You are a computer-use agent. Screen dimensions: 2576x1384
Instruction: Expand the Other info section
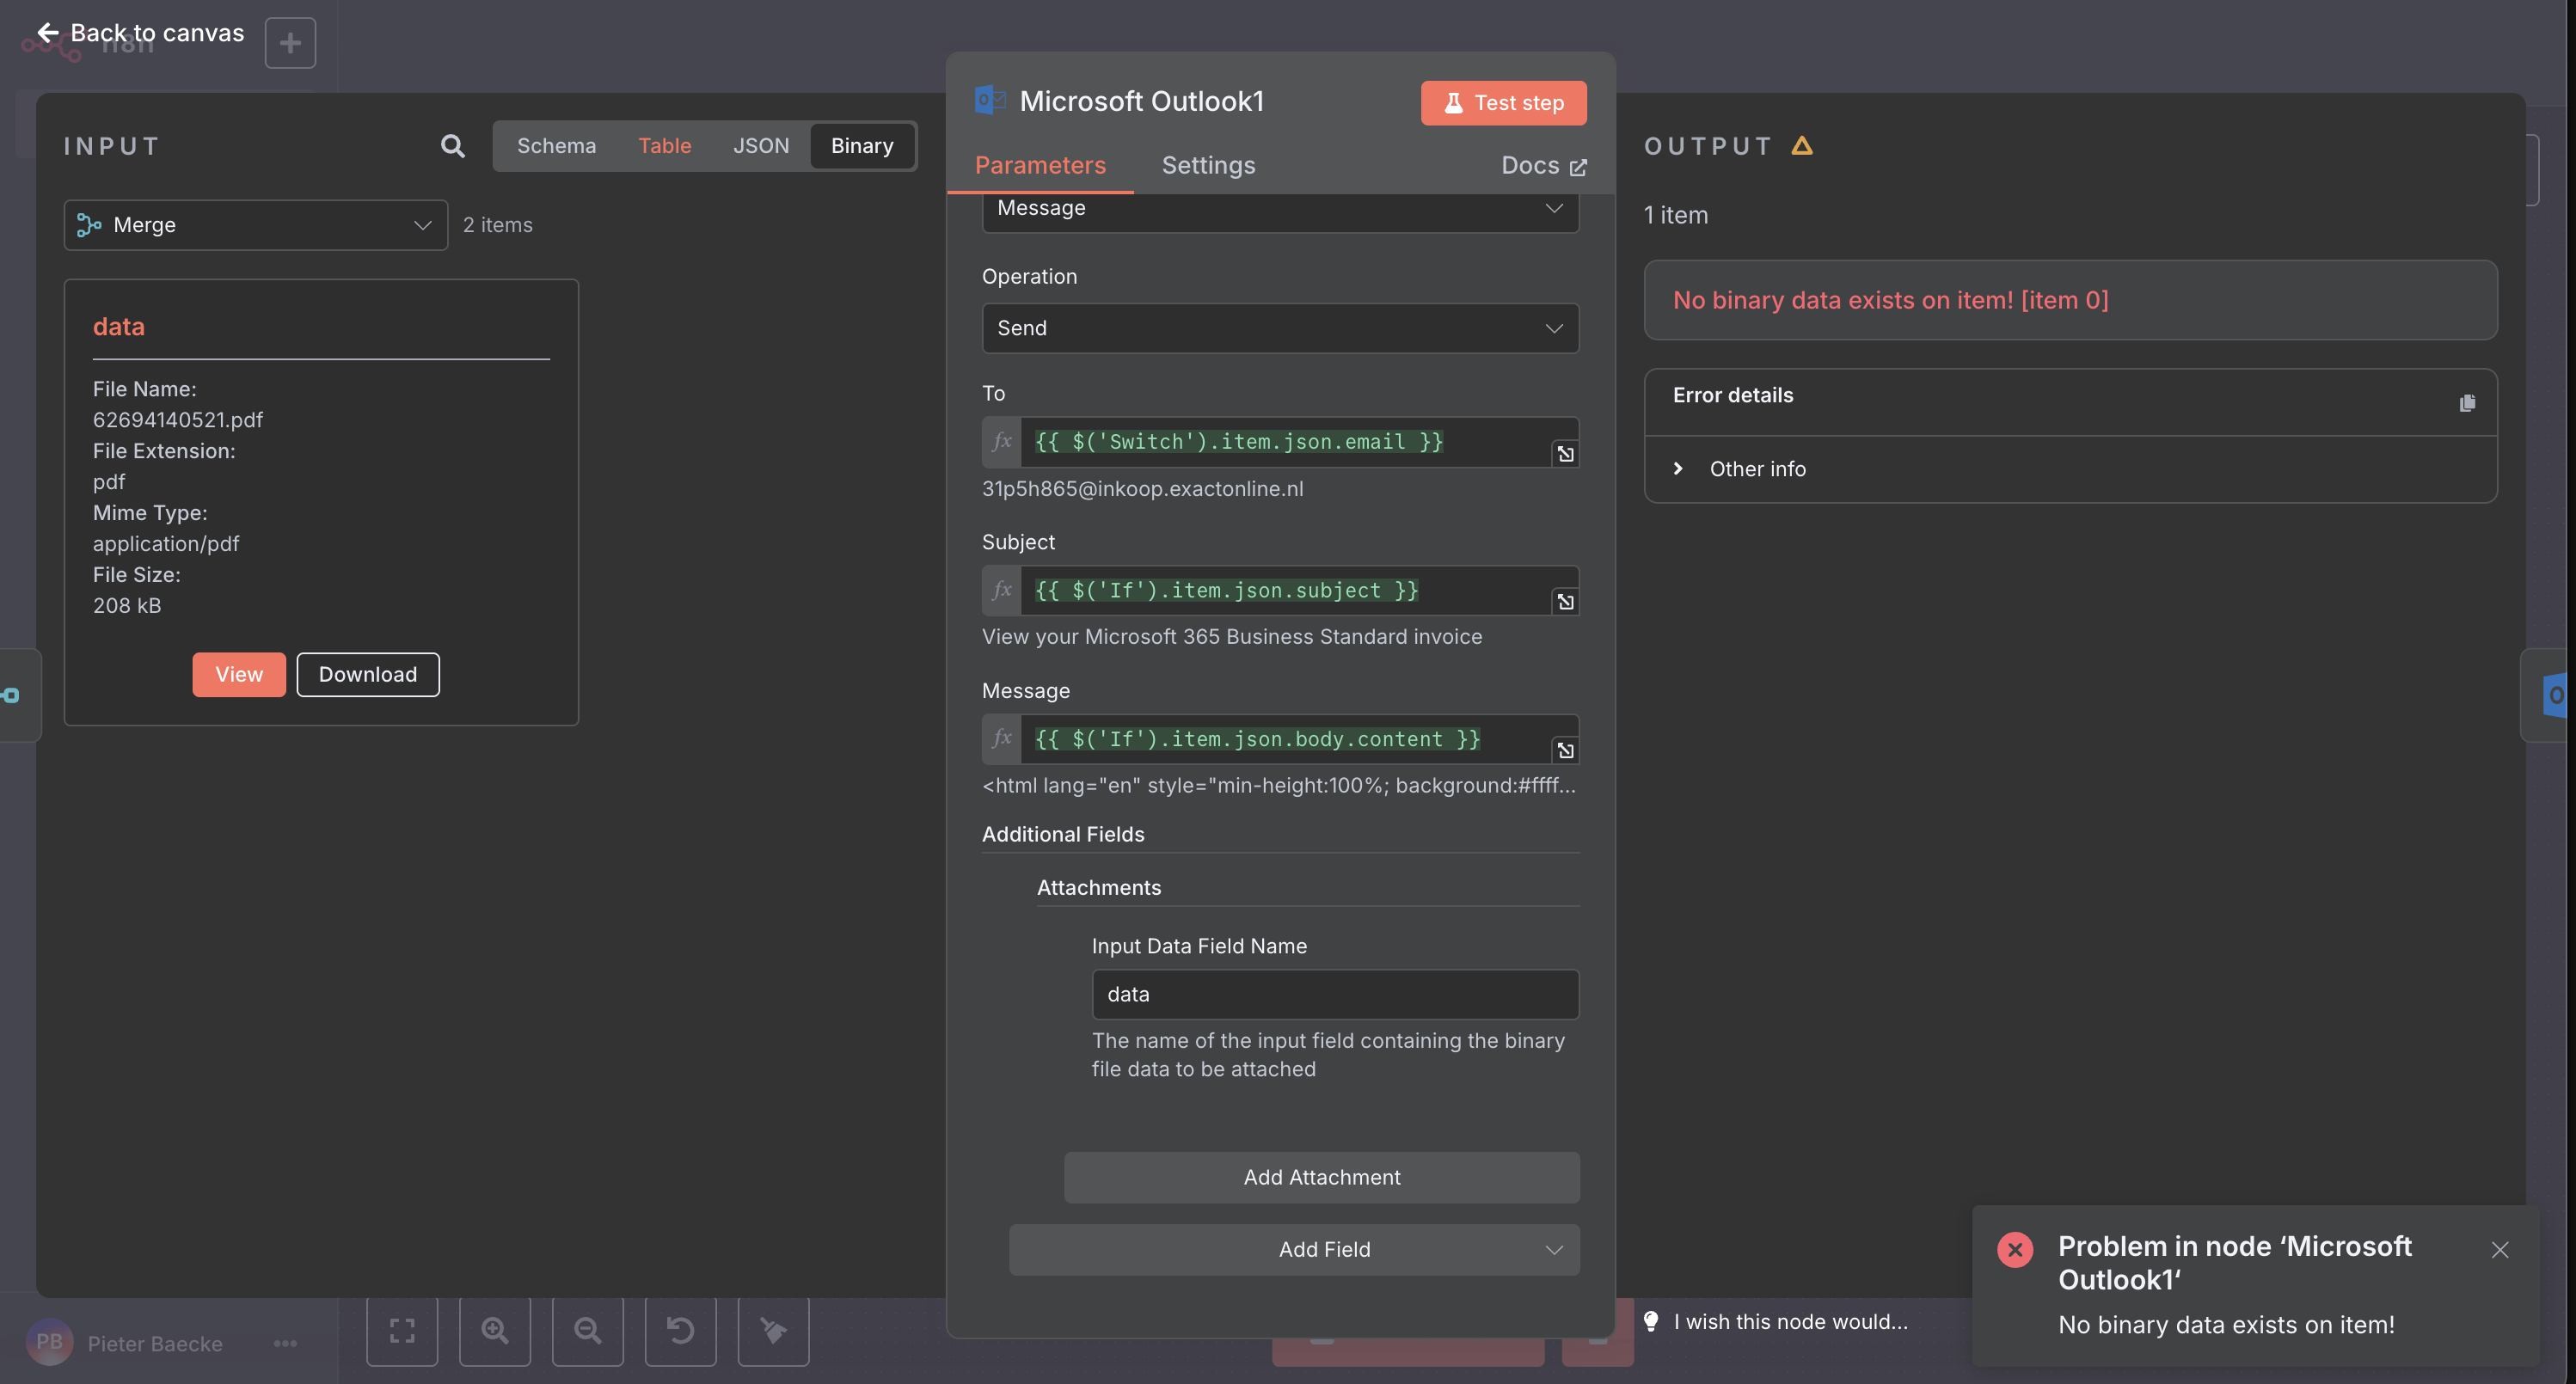point(1740,469)
